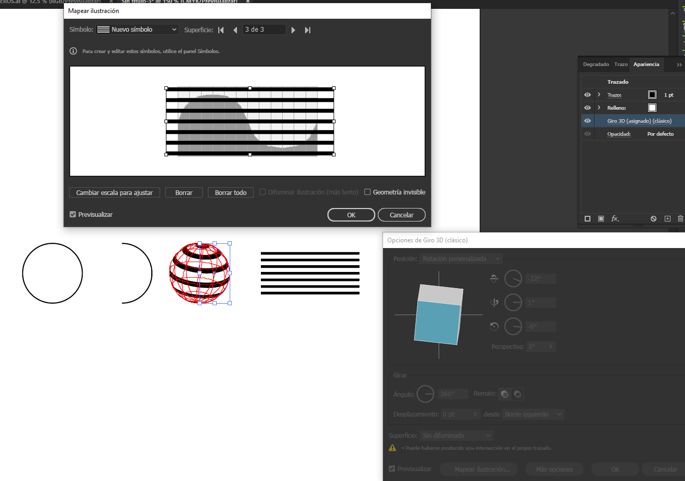Viewport: 685px width, 481px height.
Task: Click the 3D cube position preview
Action: click(x=438, y=315)
